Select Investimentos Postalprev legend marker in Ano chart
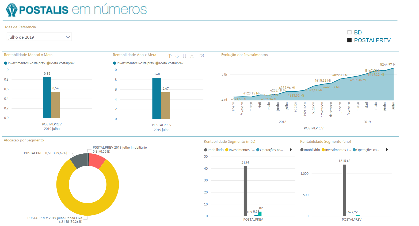419x226 pixels. [115, 63]
